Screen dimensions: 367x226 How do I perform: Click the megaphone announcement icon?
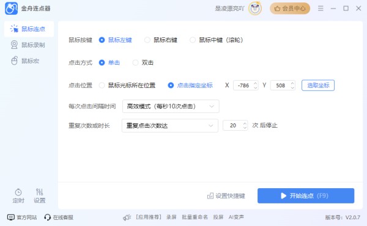[127, 217]
